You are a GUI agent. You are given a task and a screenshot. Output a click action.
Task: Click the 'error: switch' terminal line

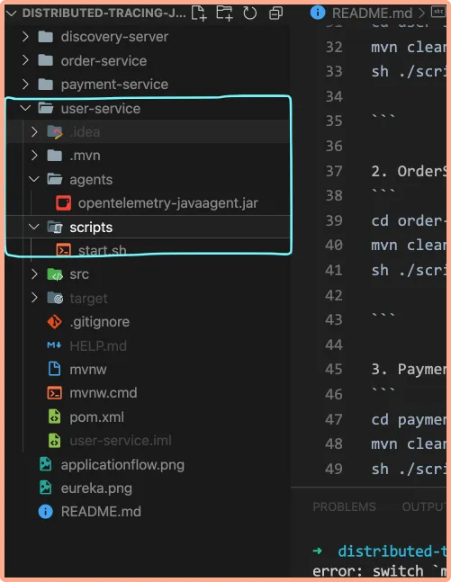click(379, 571)
